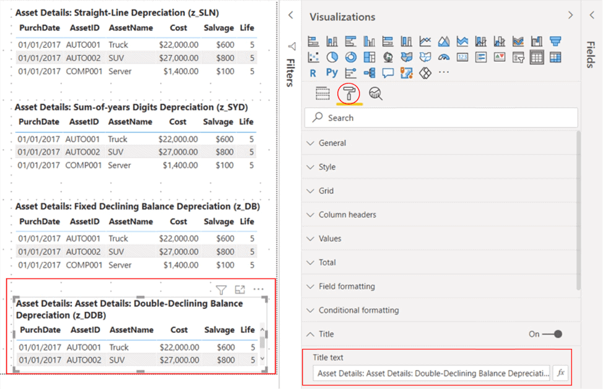Select the 100% stacked column chart visual
This screenshot has width=603, height=389.
(406, 41)
